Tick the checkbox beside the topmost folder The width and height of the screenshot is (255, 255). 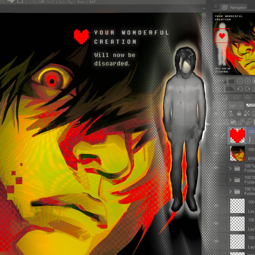223,168
